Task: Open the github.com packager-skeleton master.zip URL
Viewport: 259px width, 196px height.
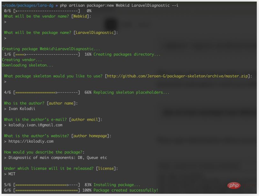Action: pyautogui.click(x=177, y=76)
